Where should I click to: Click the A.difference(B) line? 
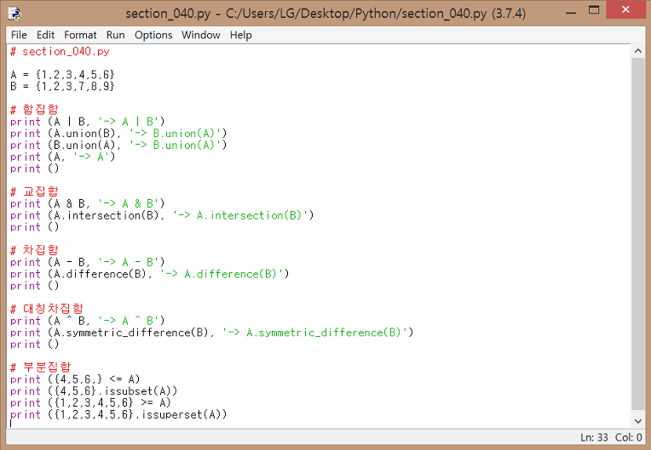pyautogui.click(x=149, y=274)
